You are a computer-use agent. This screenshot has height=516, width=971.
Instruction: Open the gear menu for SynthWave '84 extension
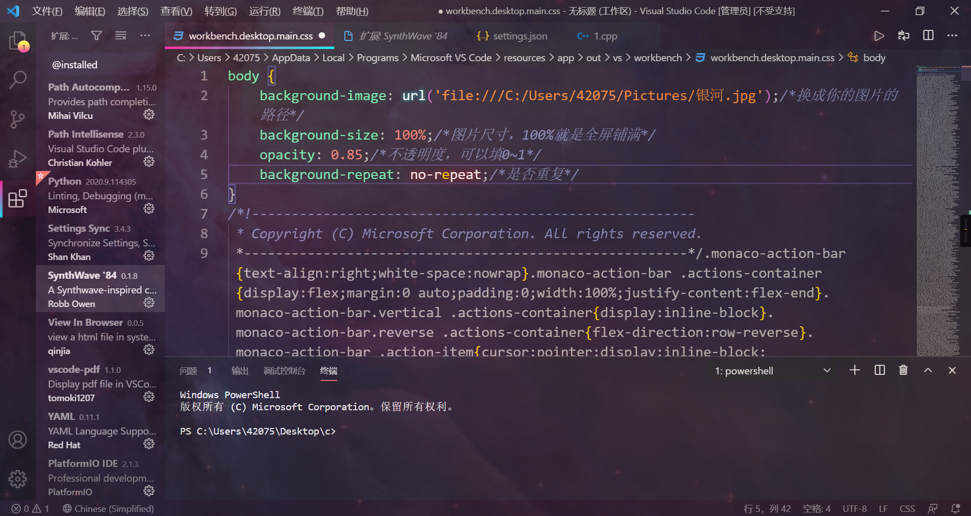tap(148, 303)
